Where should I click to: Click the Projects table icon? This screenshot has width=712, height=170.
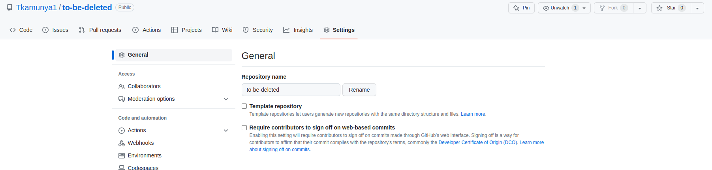[x=175, y=30]
